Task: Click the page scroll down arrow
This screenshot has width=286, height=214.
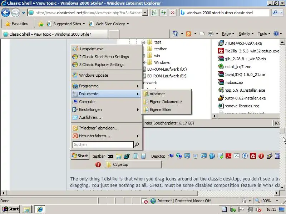Action: (x=282, y=187)
